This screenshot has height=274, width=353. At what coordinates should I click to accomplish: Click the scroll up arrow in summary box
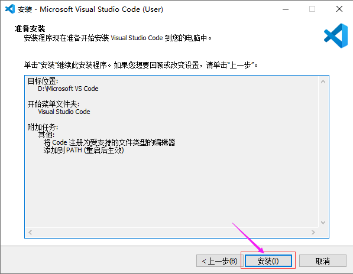(x=323, y=81)
